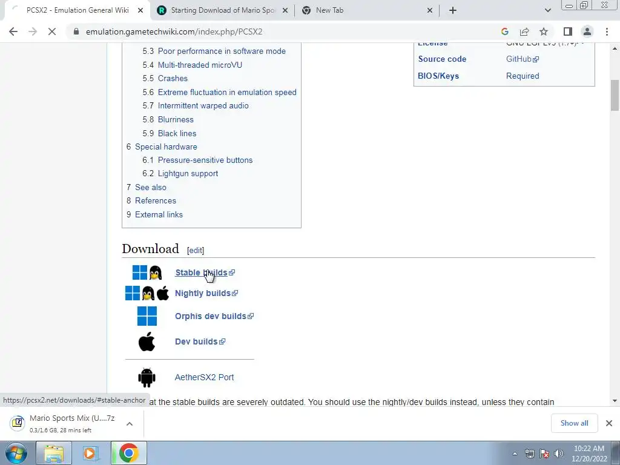Image resolution: width=620 pixels, height=465 pixels.
Task: Show hidden system tray icons
Action: pos(515,453)
